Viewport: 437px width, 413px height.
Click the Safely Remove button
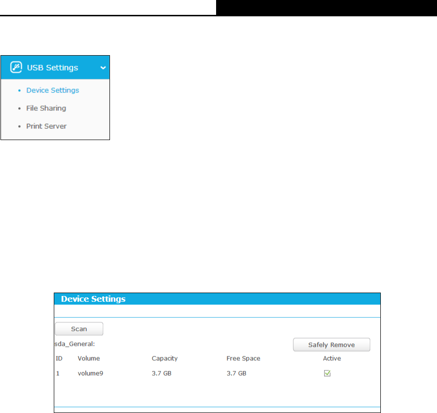pos(332,345)
